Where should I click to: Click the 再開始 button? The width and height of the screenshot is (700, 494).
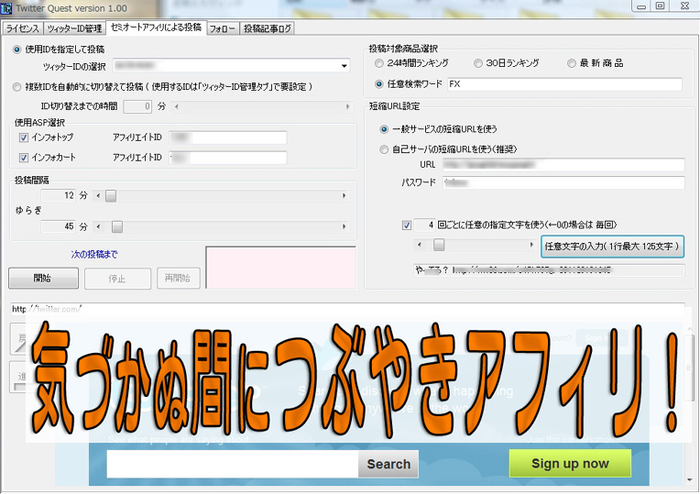click(x=178, y=279)
